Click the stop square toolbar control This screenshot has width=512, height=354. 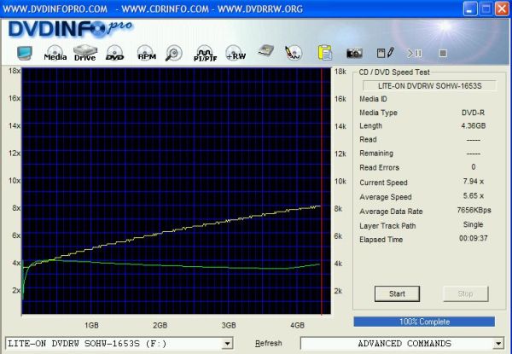[443, 53]
